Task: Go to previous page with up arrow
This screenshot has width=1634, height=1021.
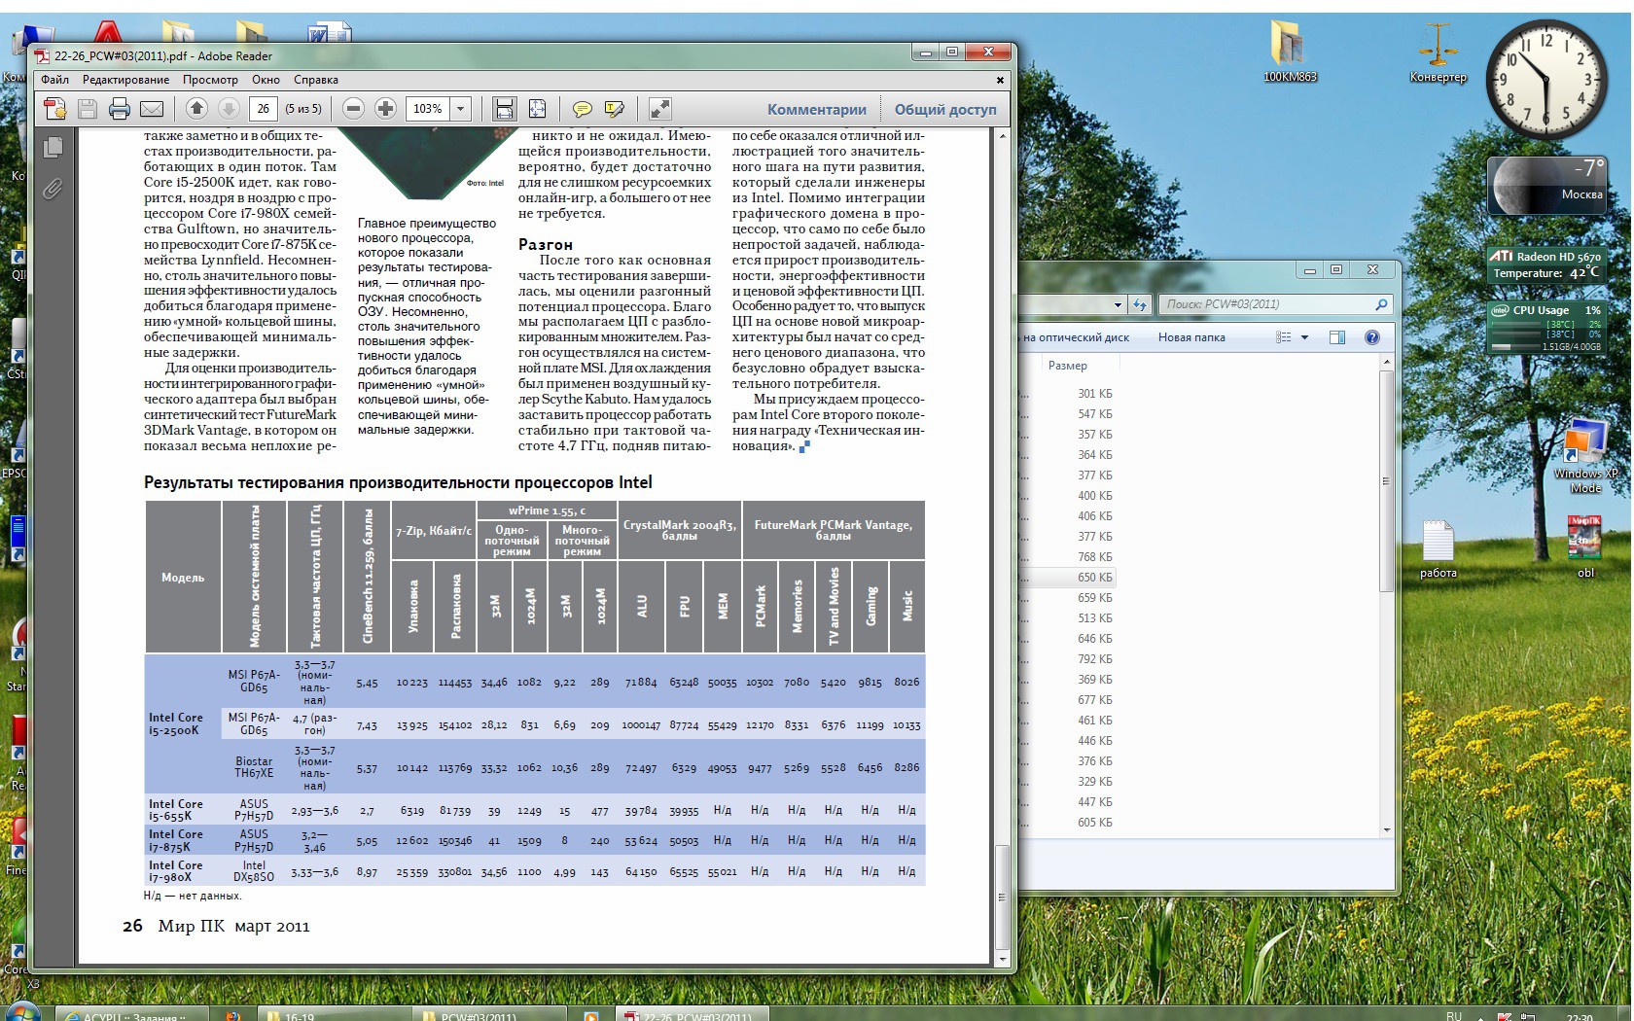Action: coord(196,109)
